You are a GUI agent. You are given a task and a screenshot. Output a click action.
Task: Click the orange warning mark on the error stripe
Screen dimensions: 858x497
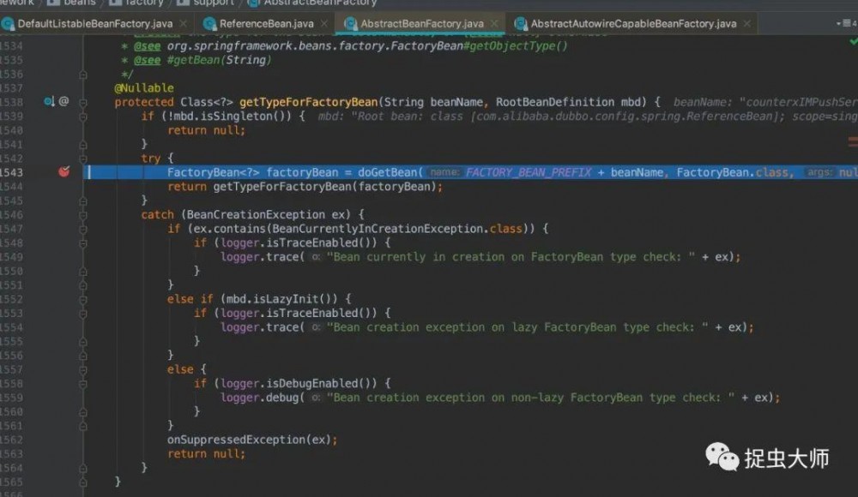(x=853, y=142)
